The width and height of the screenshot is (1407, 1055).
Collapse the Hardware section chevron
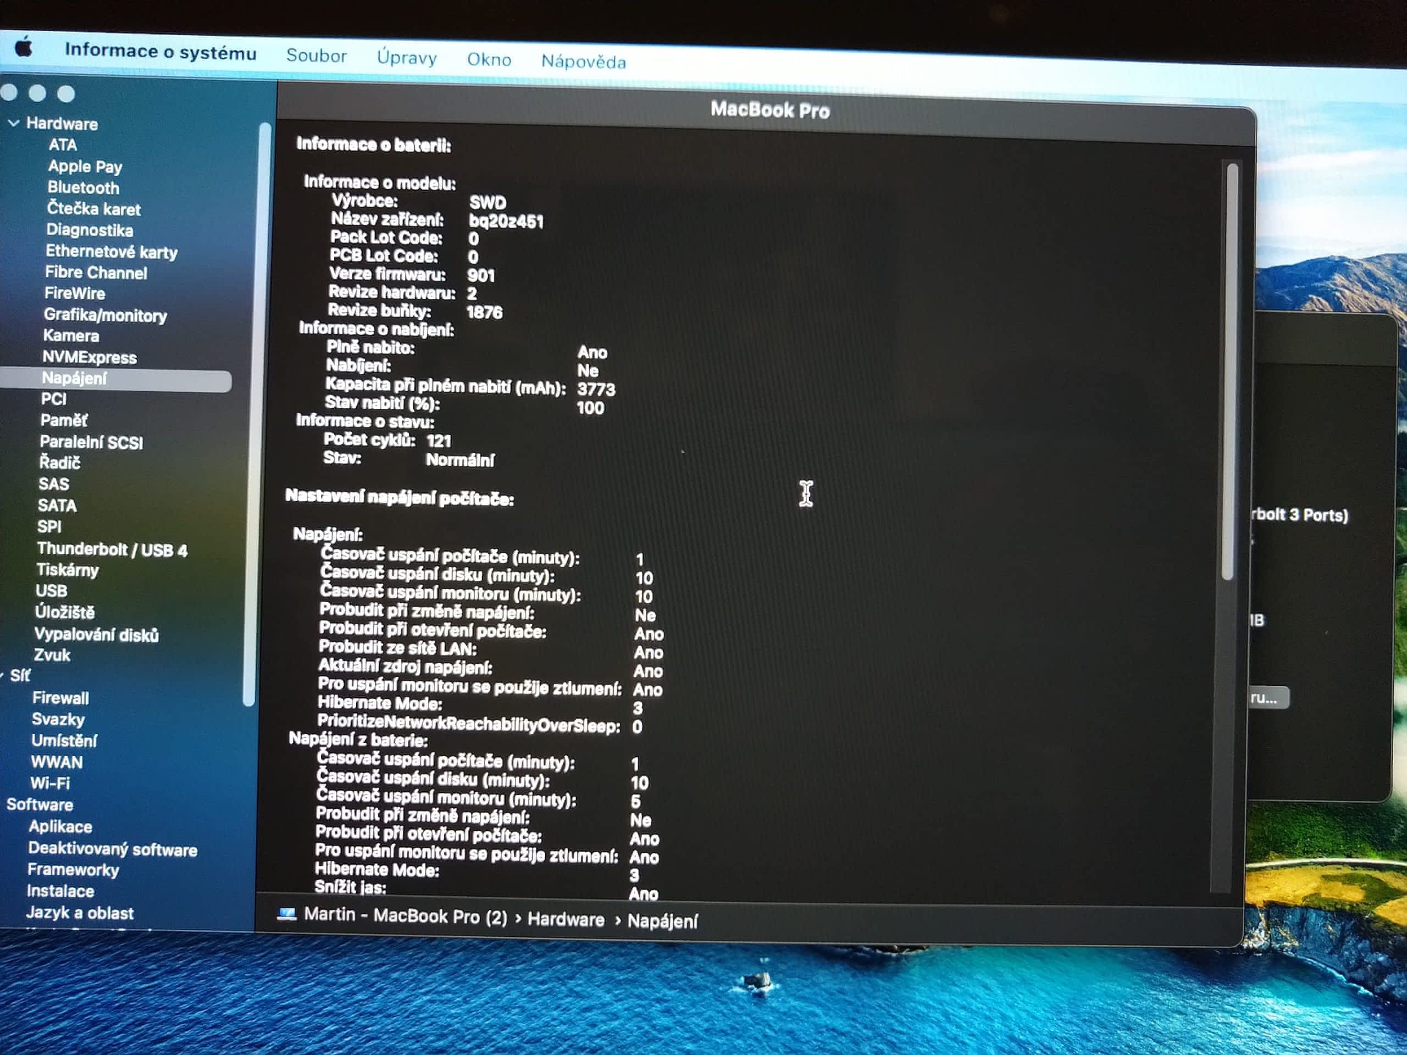coord(14,123)
